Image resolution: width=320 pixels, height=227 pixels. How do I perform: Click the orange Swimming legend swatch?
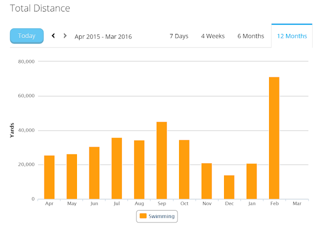pos(143,216)
